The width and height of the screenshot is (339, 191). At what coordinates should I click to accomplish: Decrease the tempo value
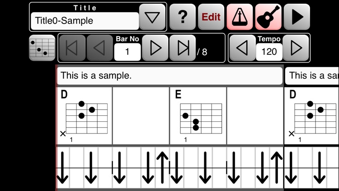243,48
